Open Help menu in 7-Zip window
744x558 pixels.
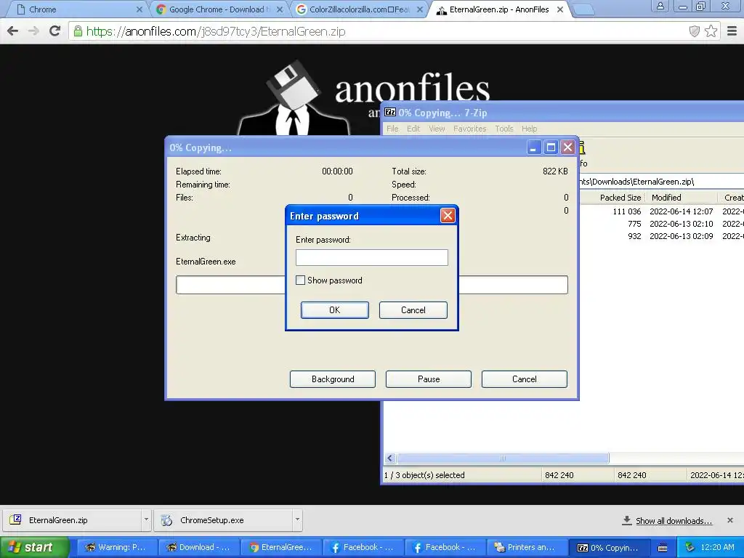pos(530,129)
